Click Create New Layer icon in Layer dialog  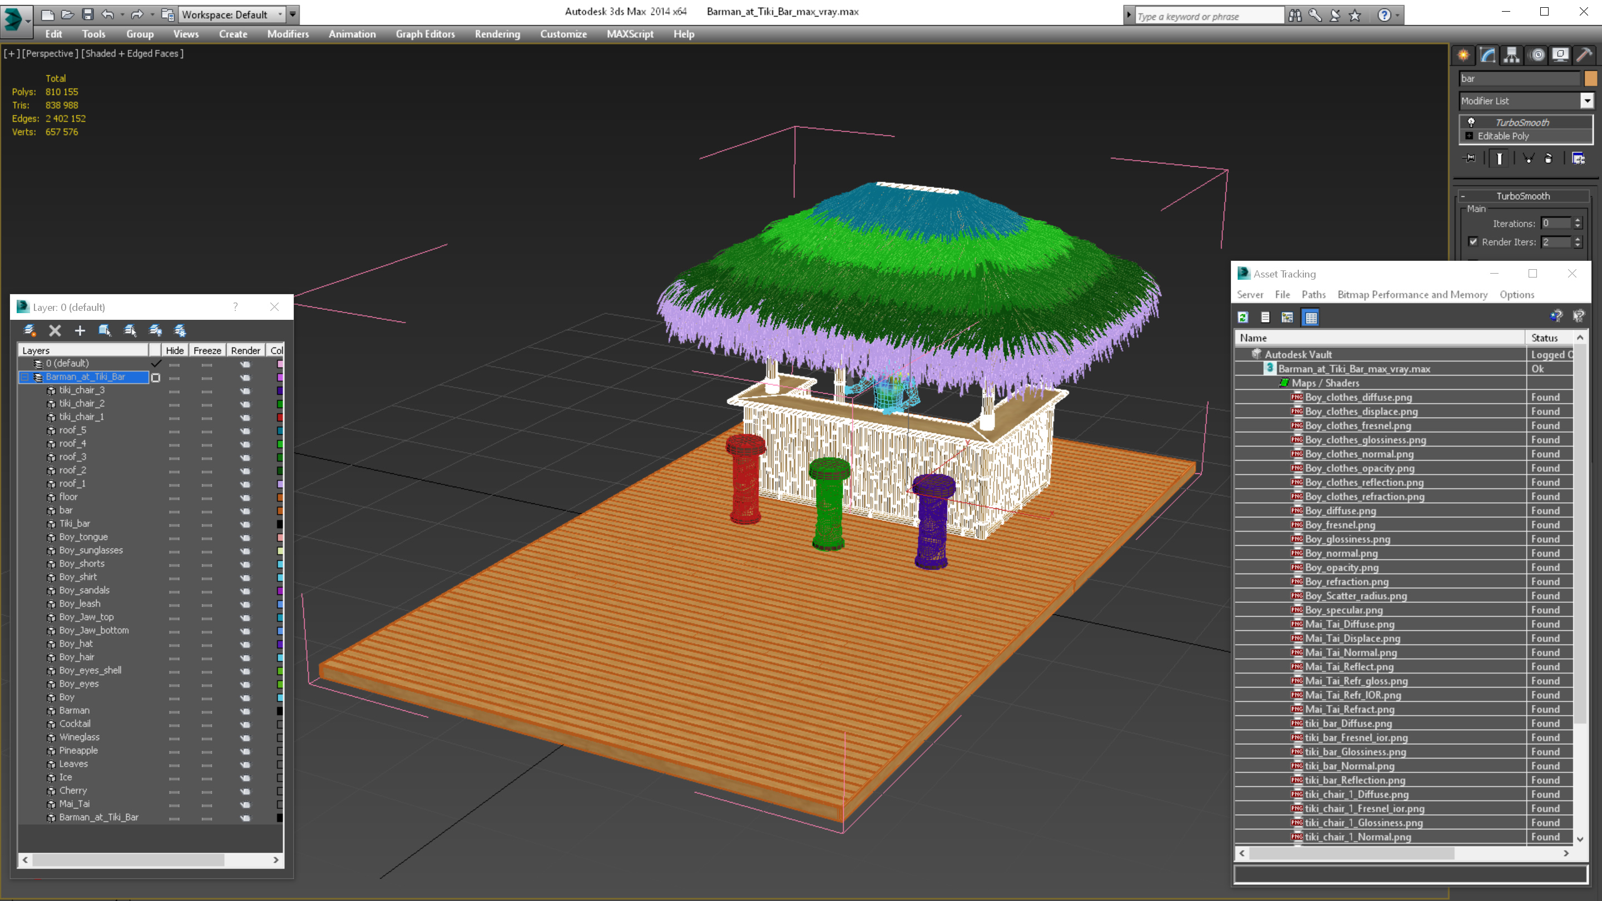tap(29, 331)
